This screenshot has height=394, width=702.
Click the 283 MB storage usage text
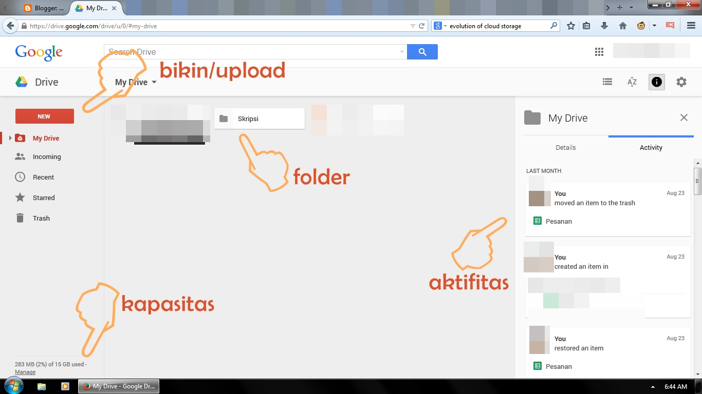coord(50,364)
